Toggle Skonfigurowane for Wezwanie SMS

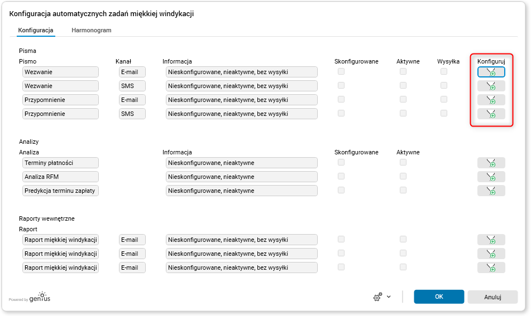point(341,85)
